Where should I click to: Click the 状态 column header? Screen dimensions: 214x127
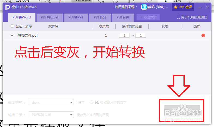coord(165,26)
